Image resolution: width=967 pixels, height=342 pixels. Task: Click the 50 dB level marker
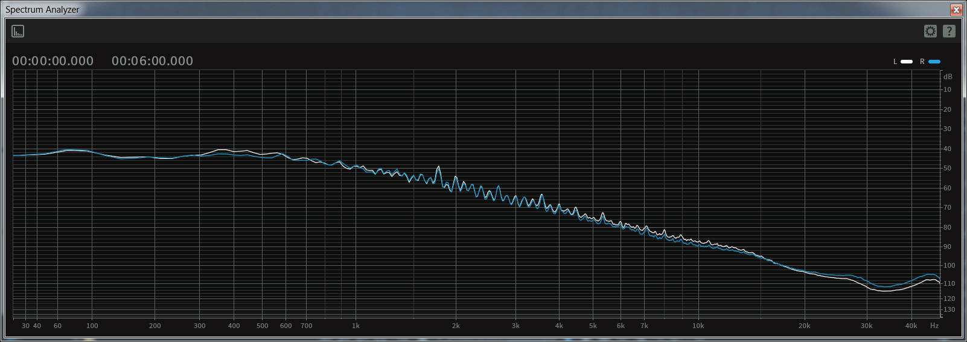pyautogui.click(x=947, y=169)
